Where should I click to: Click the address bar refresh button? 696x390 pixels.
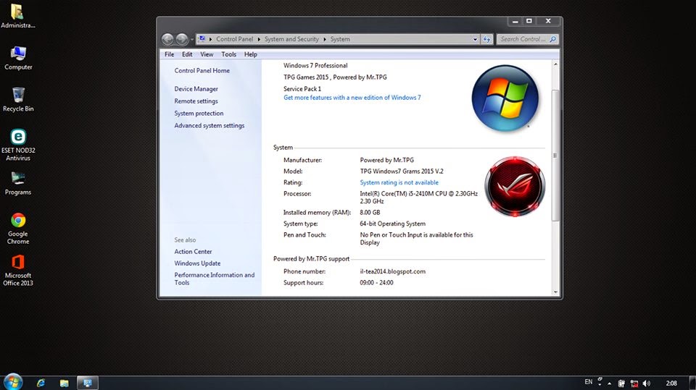[x=487, y=39]
